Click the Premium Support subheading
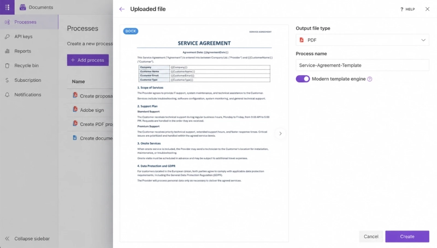Screen dimensions: 437x248 coord(148,126)
